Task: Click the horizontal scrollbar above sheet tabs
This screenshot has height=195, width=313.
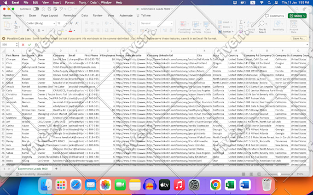Action: (x=148, y=164)
